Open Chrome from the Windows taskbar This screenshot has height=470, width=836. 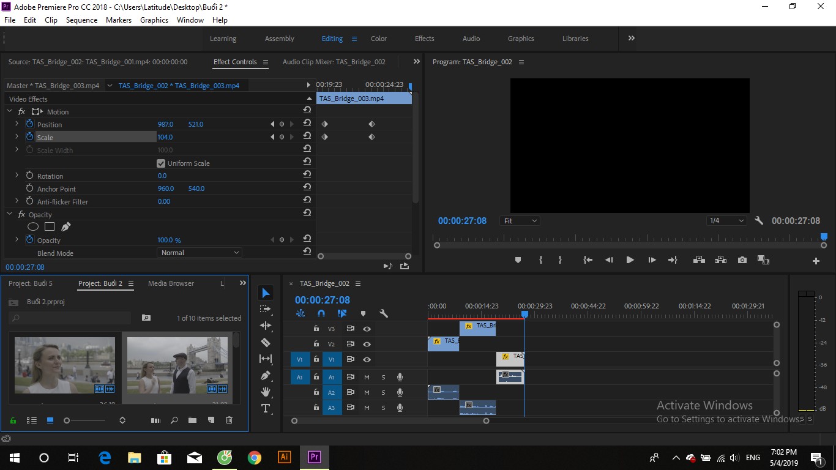255,457
